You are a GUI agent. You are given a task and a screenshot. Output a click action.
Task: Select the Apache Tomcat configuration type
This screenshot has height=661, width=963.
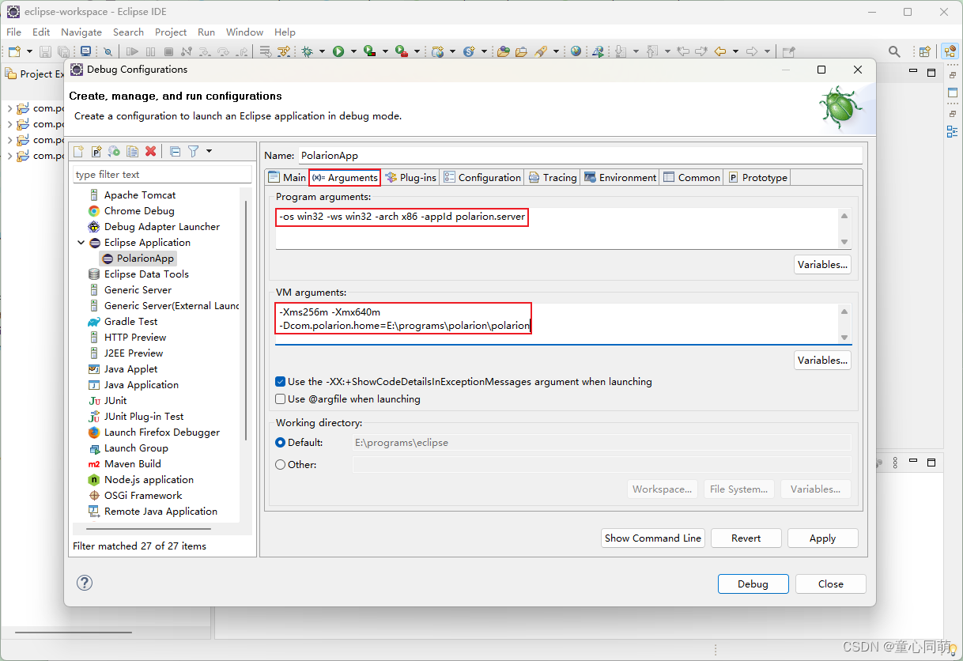pos(132,195)
